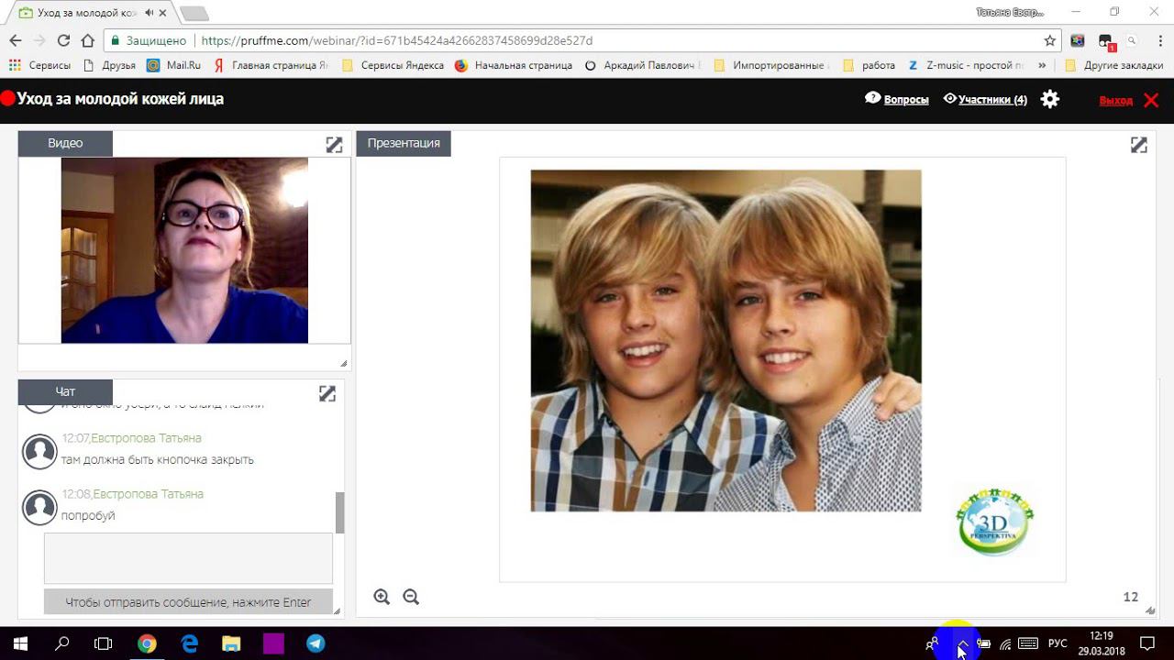This screenshot has width=1174, height=660.
Task: Open File Explorer from the taskbar
Action: coord(231,643)
